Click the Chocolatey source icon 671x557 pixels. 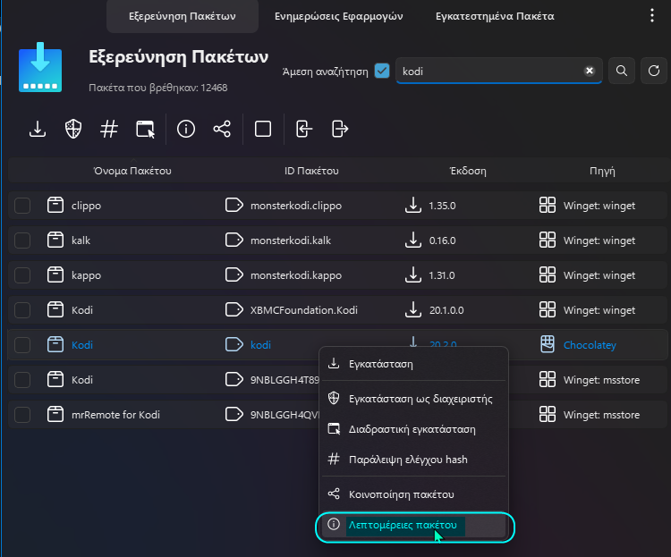pyautogui.click(x=548, y=344)
